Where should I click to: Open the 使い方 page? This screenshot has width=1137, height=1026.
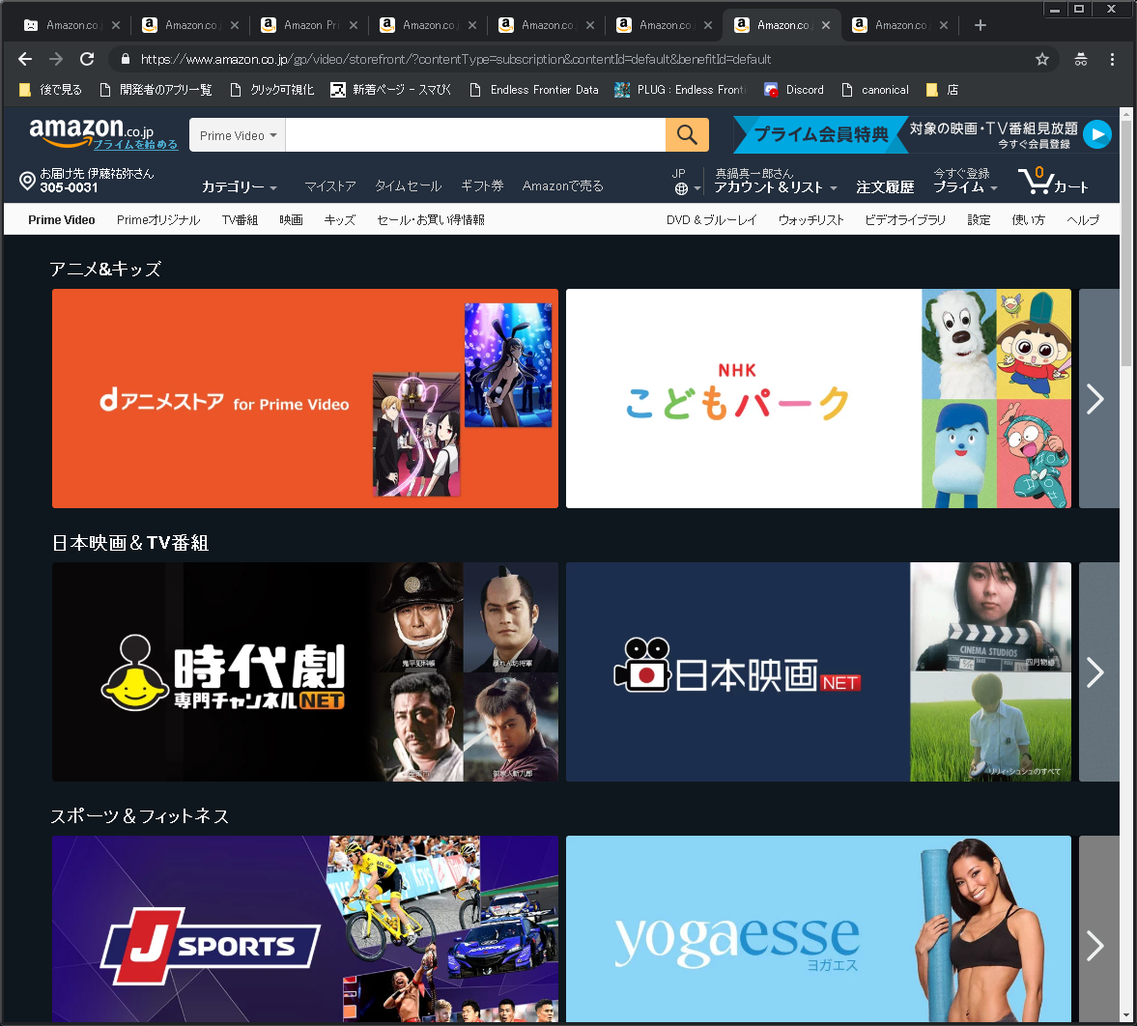click(x=1028, y=219)
